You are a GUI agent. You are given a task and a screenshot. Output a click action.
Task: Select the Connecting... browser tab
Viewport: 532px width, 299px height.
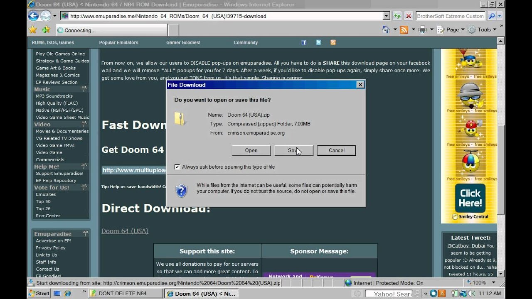pos(111,30)
